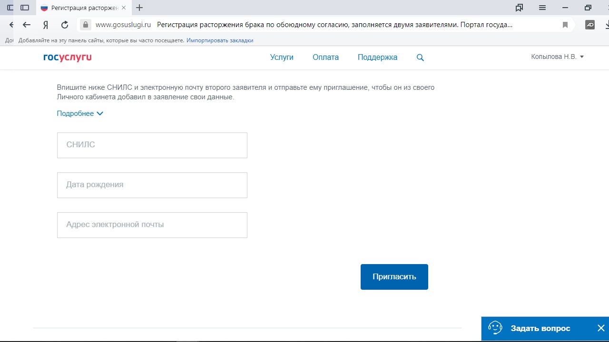This screenshot has height=342, width=609.
Task: Open the browser hamburger menu
Action: pos(542,8)
